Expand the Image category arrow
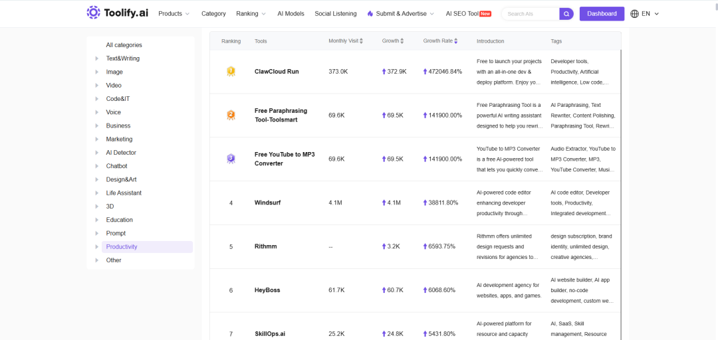Viewport: 718px width, 340px height. point(96,72)
